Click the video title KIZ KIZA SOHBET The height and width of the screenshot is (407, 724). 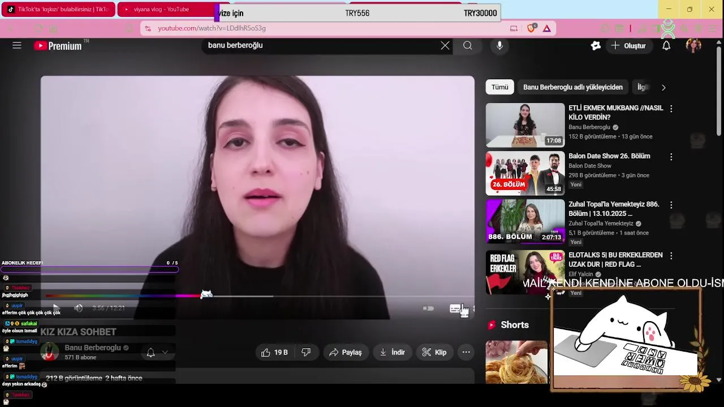[x=78, y=332]
